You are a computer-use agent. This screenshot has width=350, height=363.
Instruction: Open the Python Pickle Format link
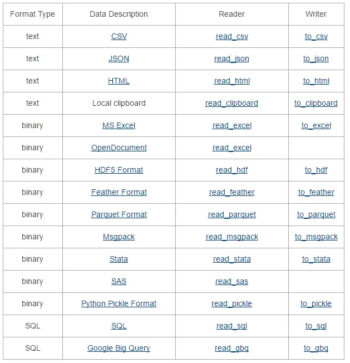coord(119,303)
